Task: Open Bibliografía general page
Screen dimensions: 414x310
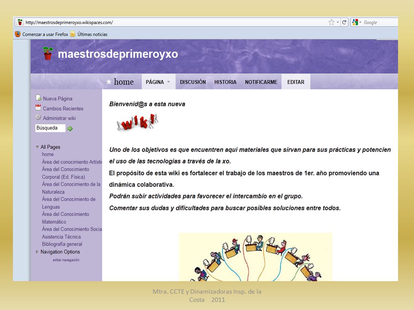Action: [x=62, y=244]
